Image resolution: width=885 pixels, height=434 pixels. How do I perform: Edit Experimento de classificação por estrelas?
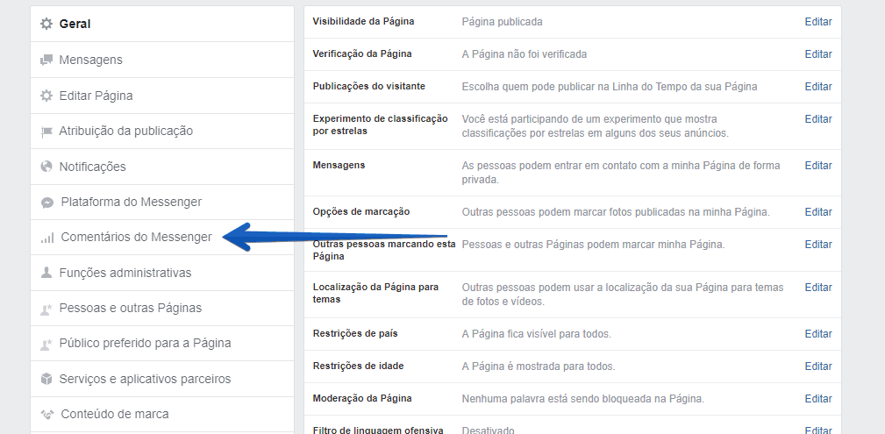[x=817, y=119]
